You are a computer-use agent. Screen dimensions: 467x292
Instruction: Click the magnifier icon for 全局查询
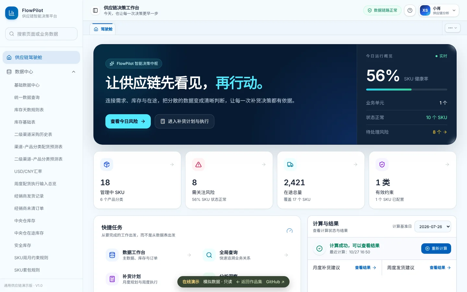(x=209, y=255)
